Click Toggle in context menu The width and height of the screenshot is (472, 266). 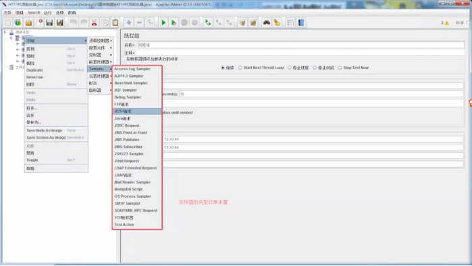pyautogui.click(x=56, y=160)
